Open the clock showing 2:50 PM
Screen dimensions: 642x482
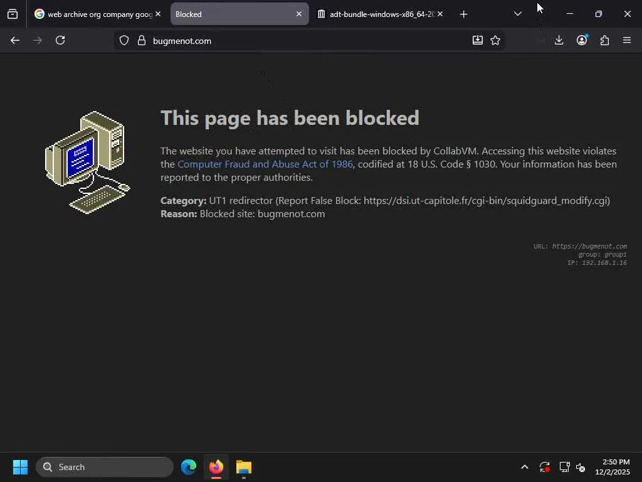point(613,467)
